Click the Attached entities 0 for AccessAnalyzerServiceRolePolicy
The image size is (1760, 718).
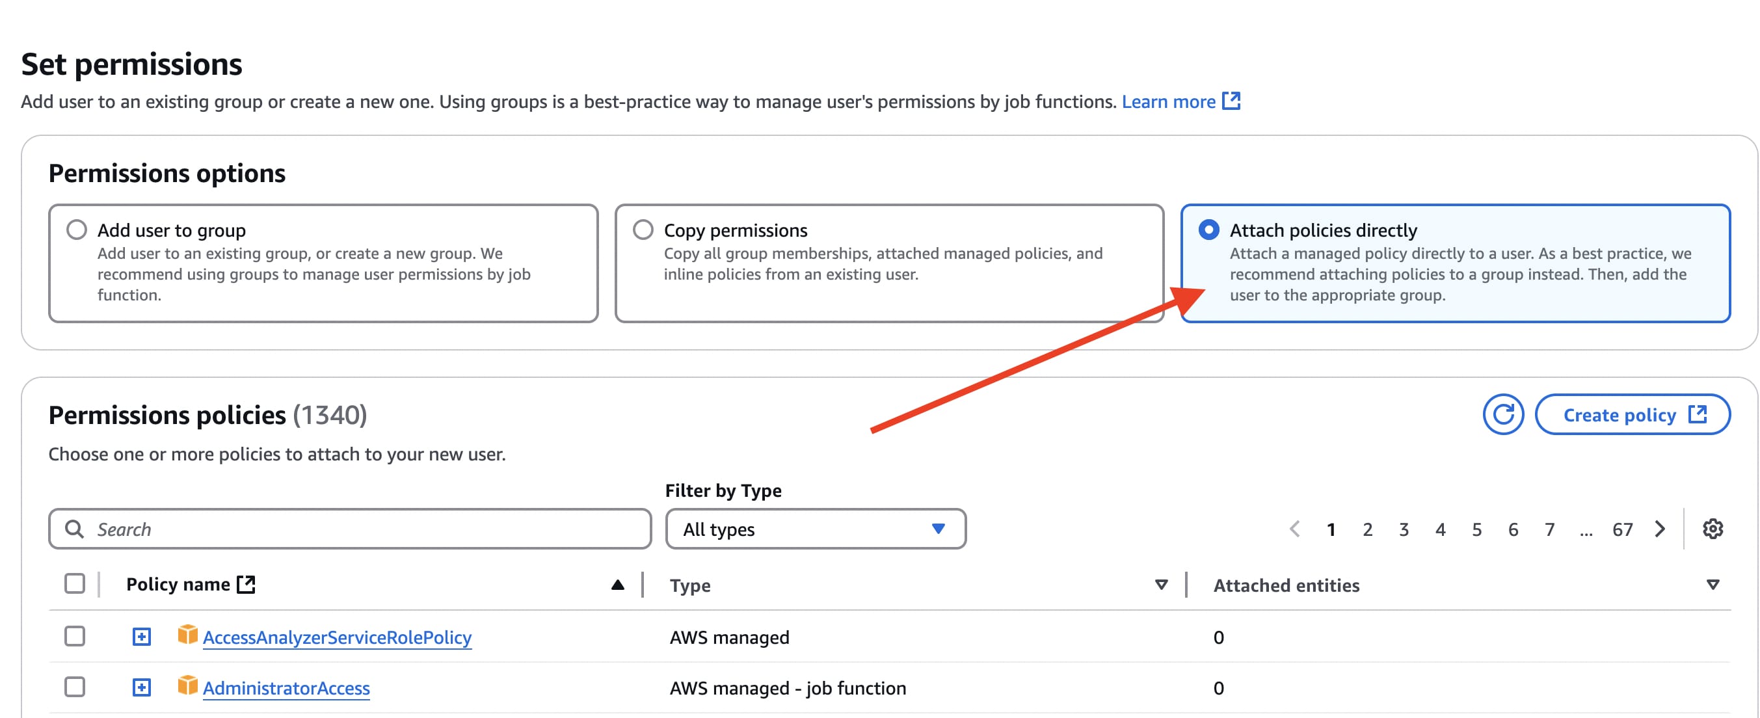1218,637
